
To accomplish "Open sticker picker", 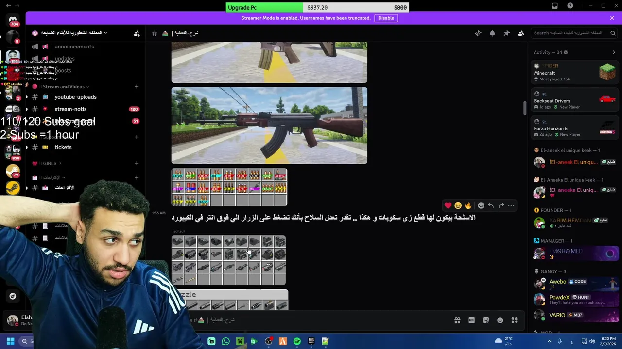I will click(x=485, y=320).
